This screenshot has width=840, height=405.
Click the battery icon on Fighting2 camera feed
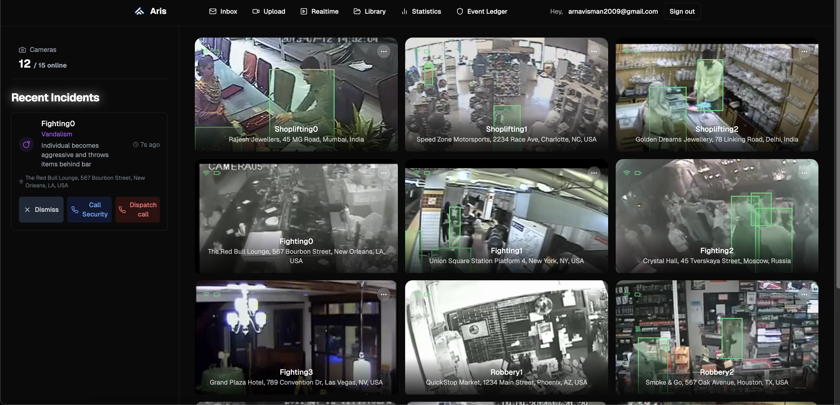638,173
